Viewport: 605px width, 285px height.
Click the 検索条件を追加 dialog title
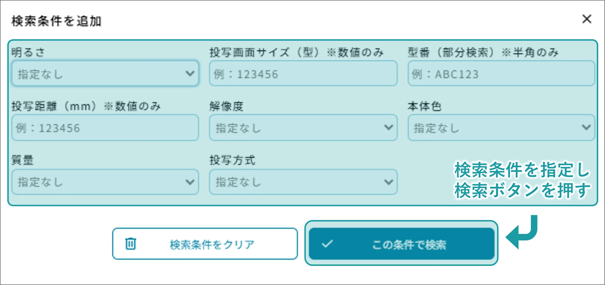56,21
